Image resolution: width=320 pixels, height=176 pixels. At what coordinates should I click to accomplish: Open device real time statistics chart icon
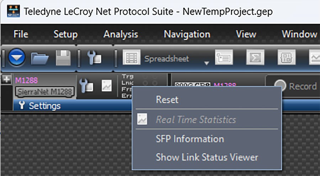point(107,86)
